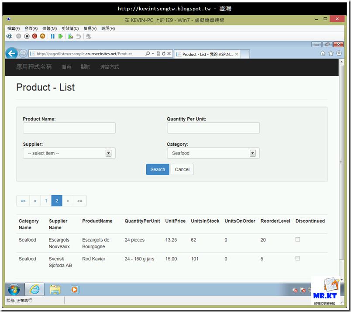Click the UnitPrice 13.25 cell

coord(171,240)
